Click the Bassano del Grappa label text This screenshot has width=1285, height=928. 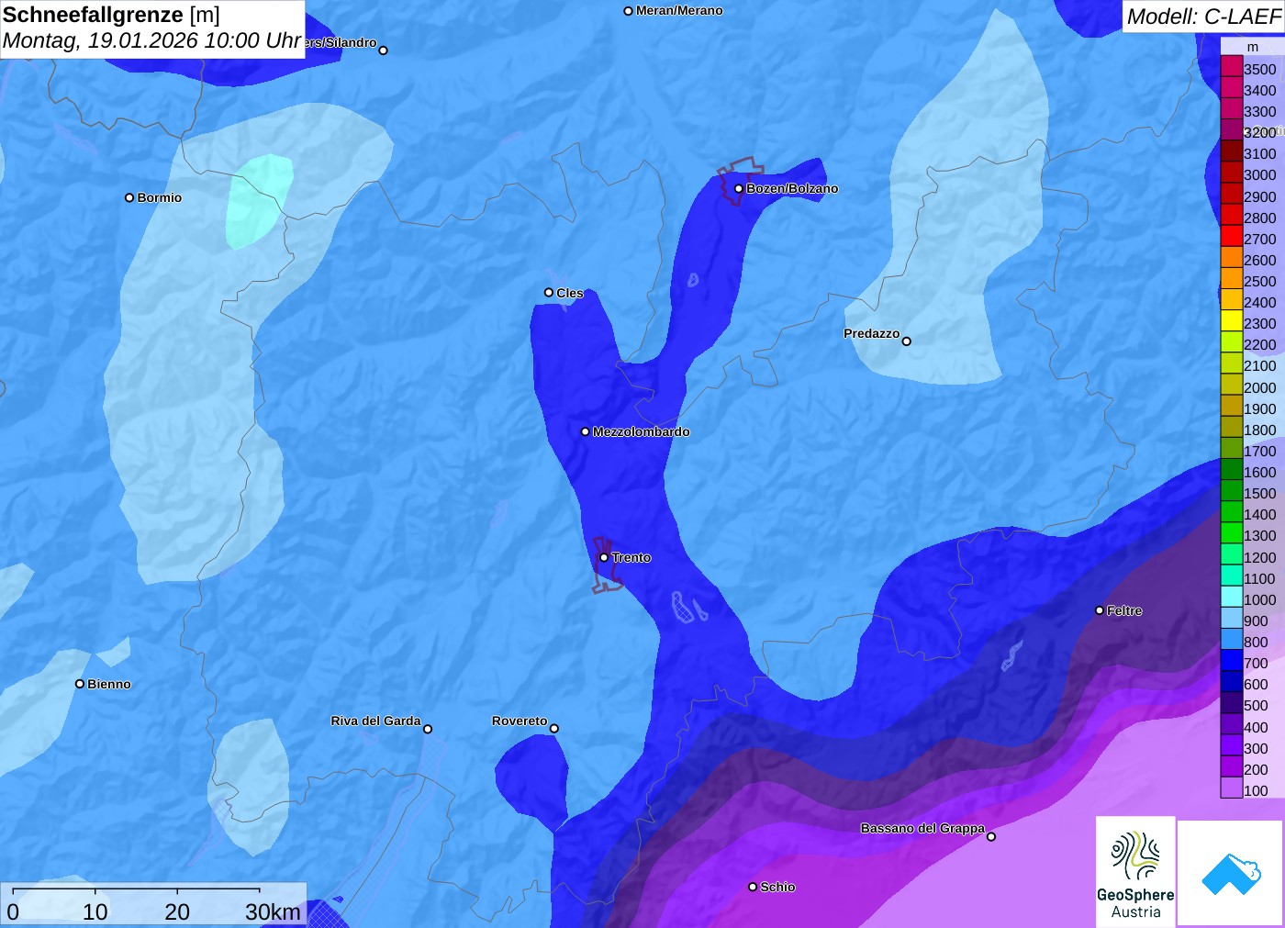922,828
